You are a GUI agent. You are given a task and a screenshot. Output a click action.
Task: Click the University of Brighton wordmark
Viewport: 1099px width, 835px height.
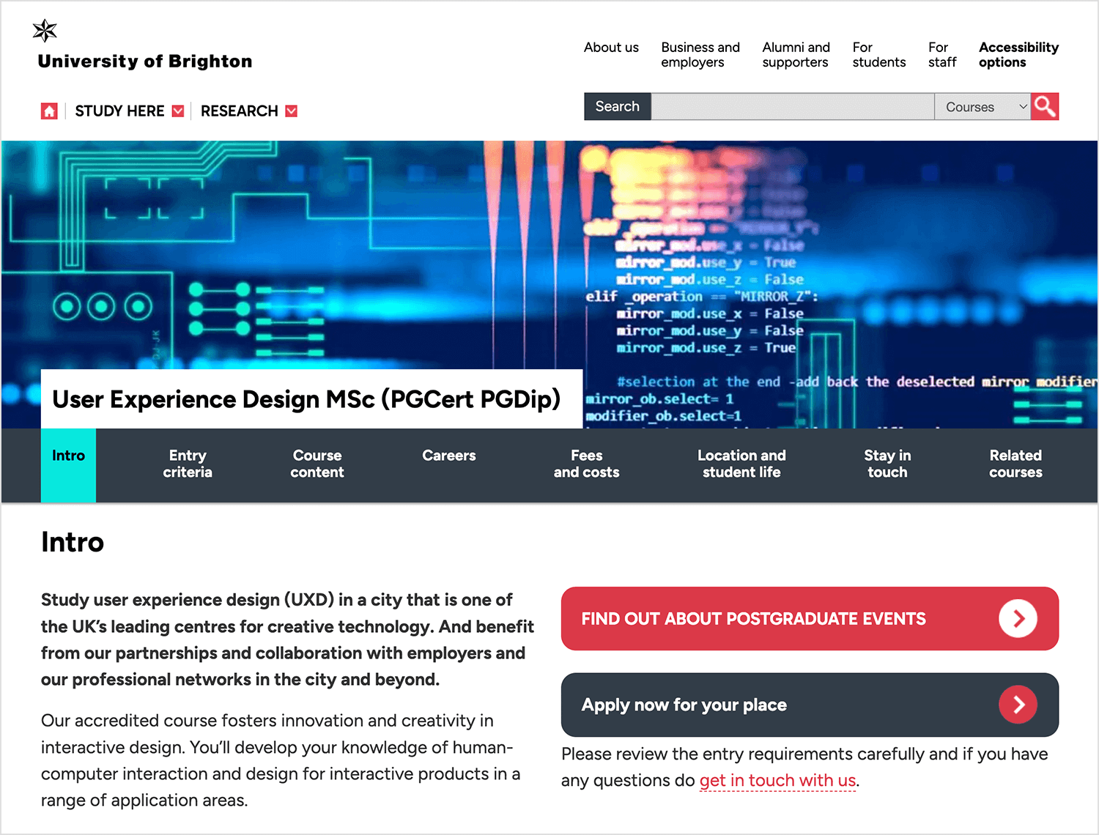pyautogui.click(x=145, y=62)
